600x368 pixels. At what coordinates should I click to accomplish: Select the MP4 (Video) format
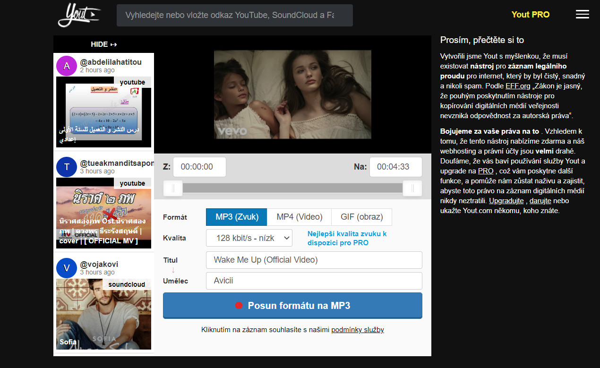299,217
